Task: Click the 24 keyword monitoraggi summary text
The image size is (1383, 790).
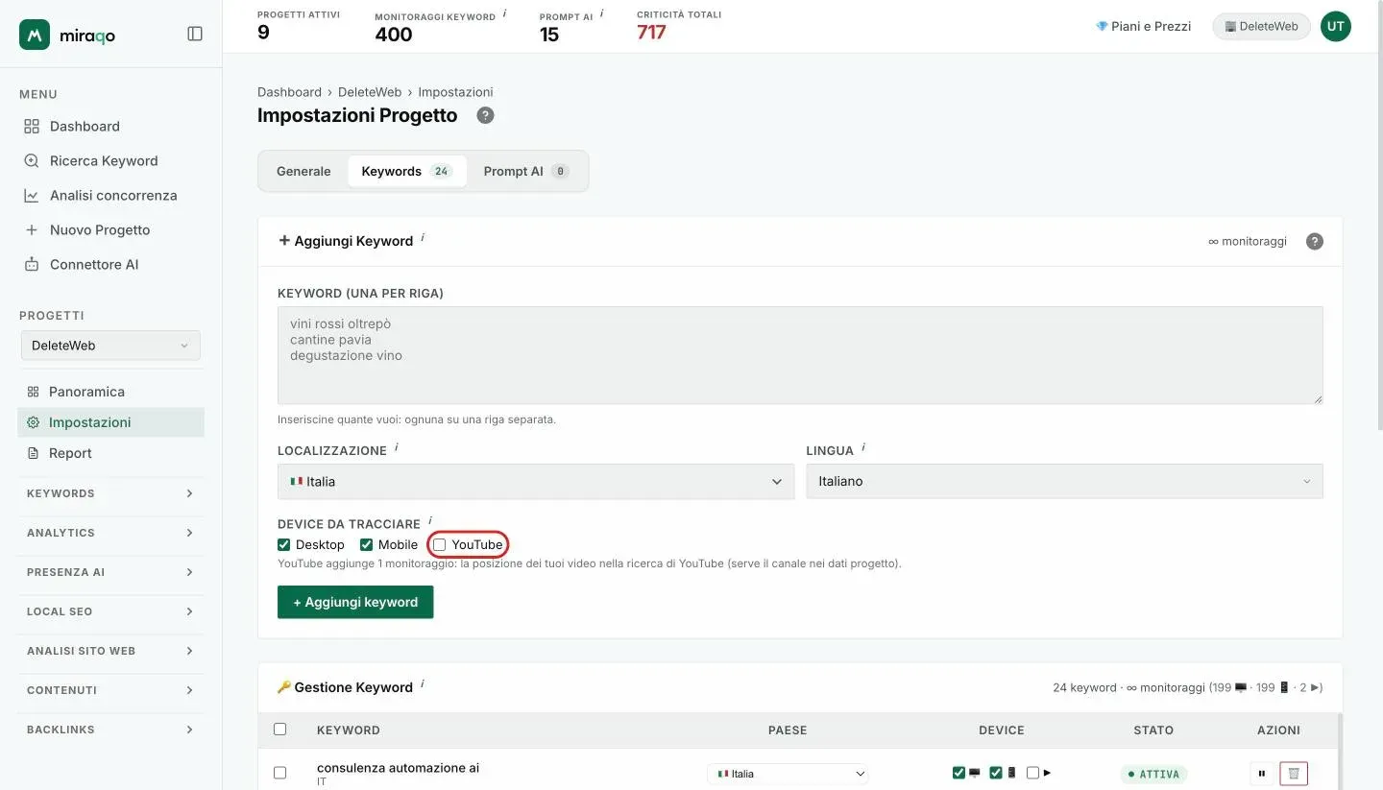Action: 1187,687
